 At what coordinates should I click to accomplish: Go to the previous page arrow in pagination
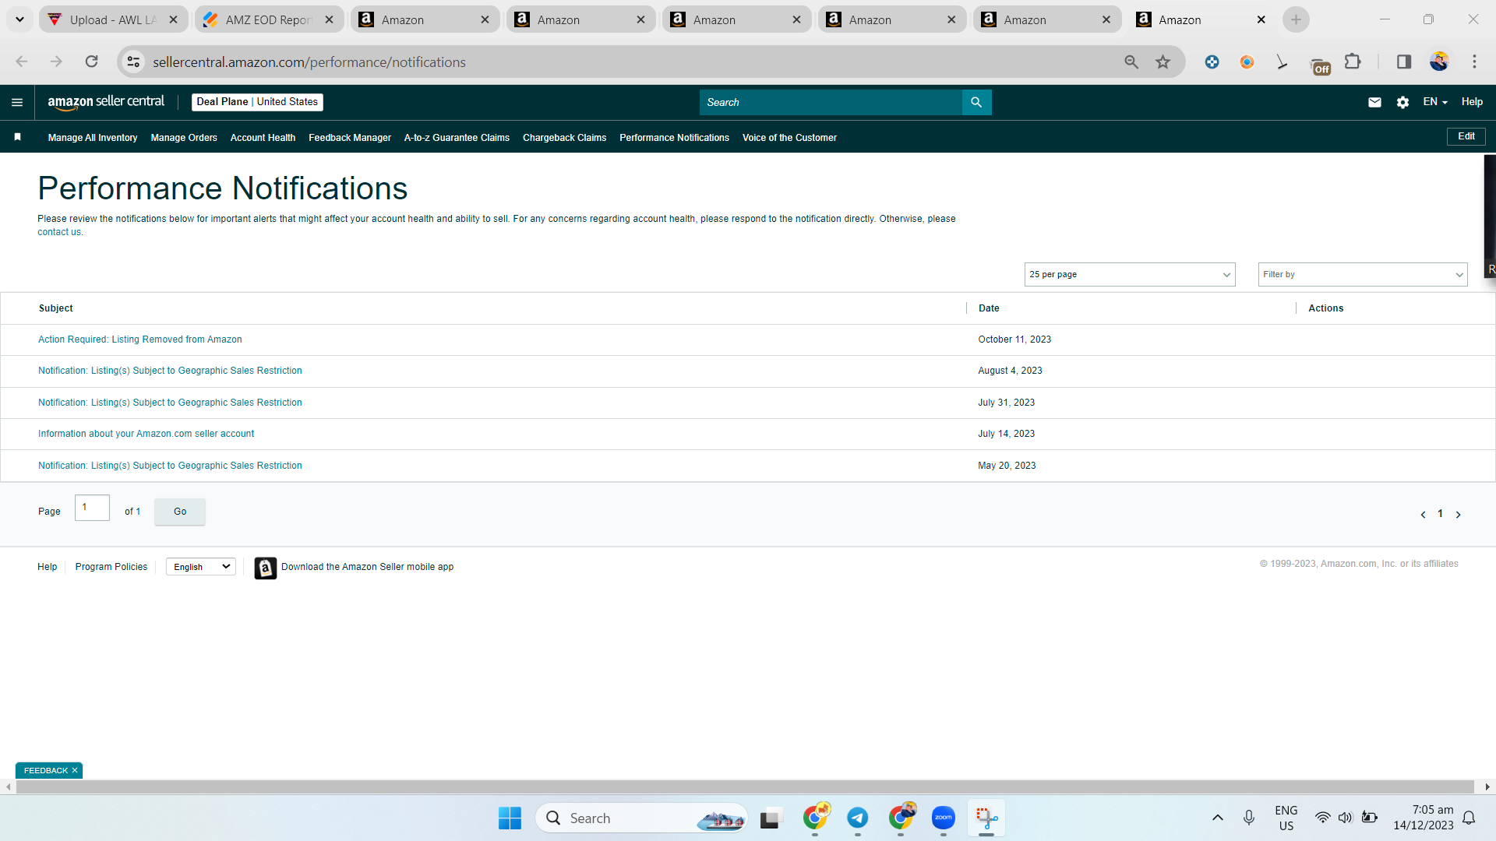[x=1423, y=515]
